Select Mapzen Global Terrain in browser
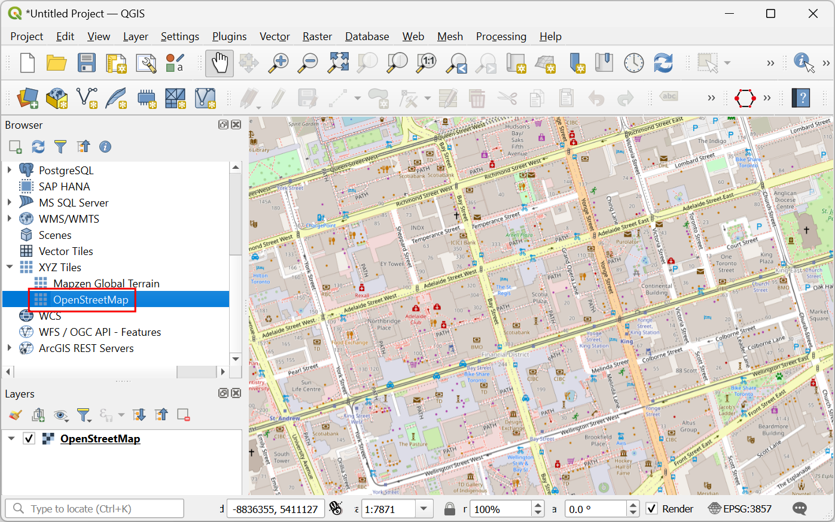835x522 pixels. click(x=106, y=283)
